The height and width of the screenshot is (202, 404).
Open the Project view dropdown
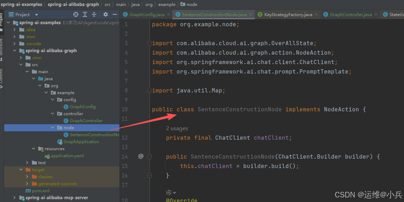(x=37, y=15)
